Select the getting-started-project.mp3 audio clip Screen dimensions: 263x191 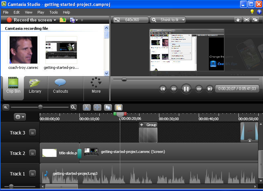pyautogui.click(x=149, y=173)
